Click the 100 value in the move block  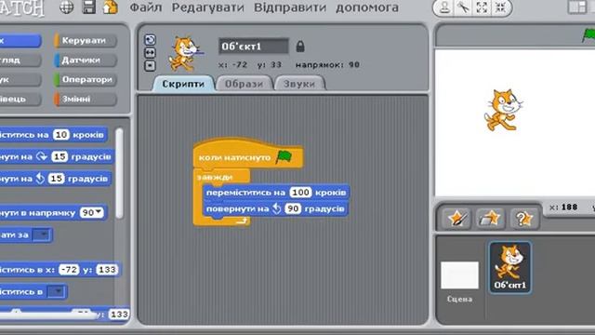(300, 193)
